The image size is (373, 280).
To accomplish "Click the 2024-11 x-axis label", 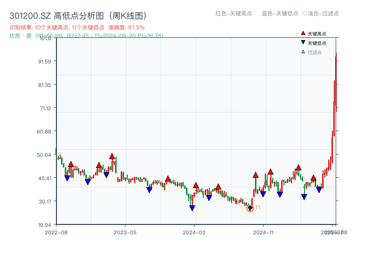I will [x=263, y=232].
